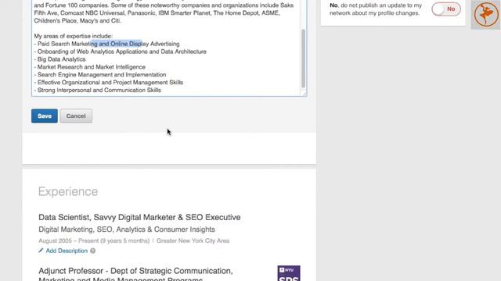Click 'Paid Search Marketing' highlighted line
The image size is (501, 281).
[106, 44]
